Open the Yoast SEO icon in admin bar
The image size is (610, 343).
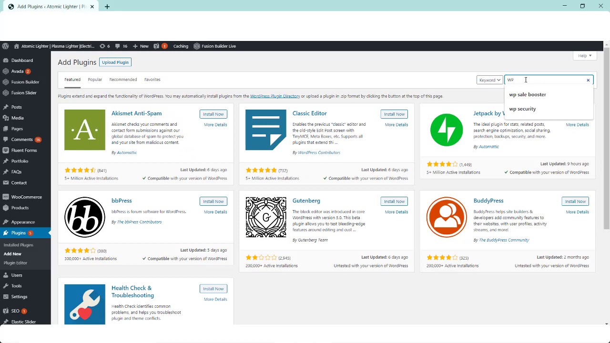coord(156,46)
